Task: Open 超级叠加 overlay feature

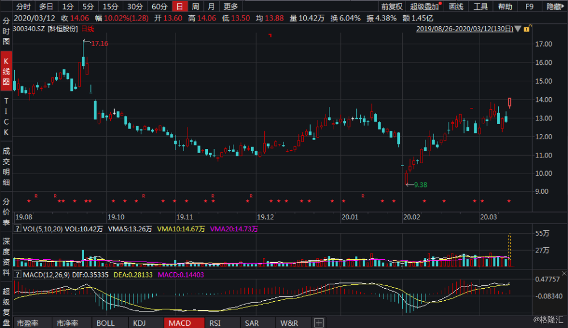Action: [424, 6]
